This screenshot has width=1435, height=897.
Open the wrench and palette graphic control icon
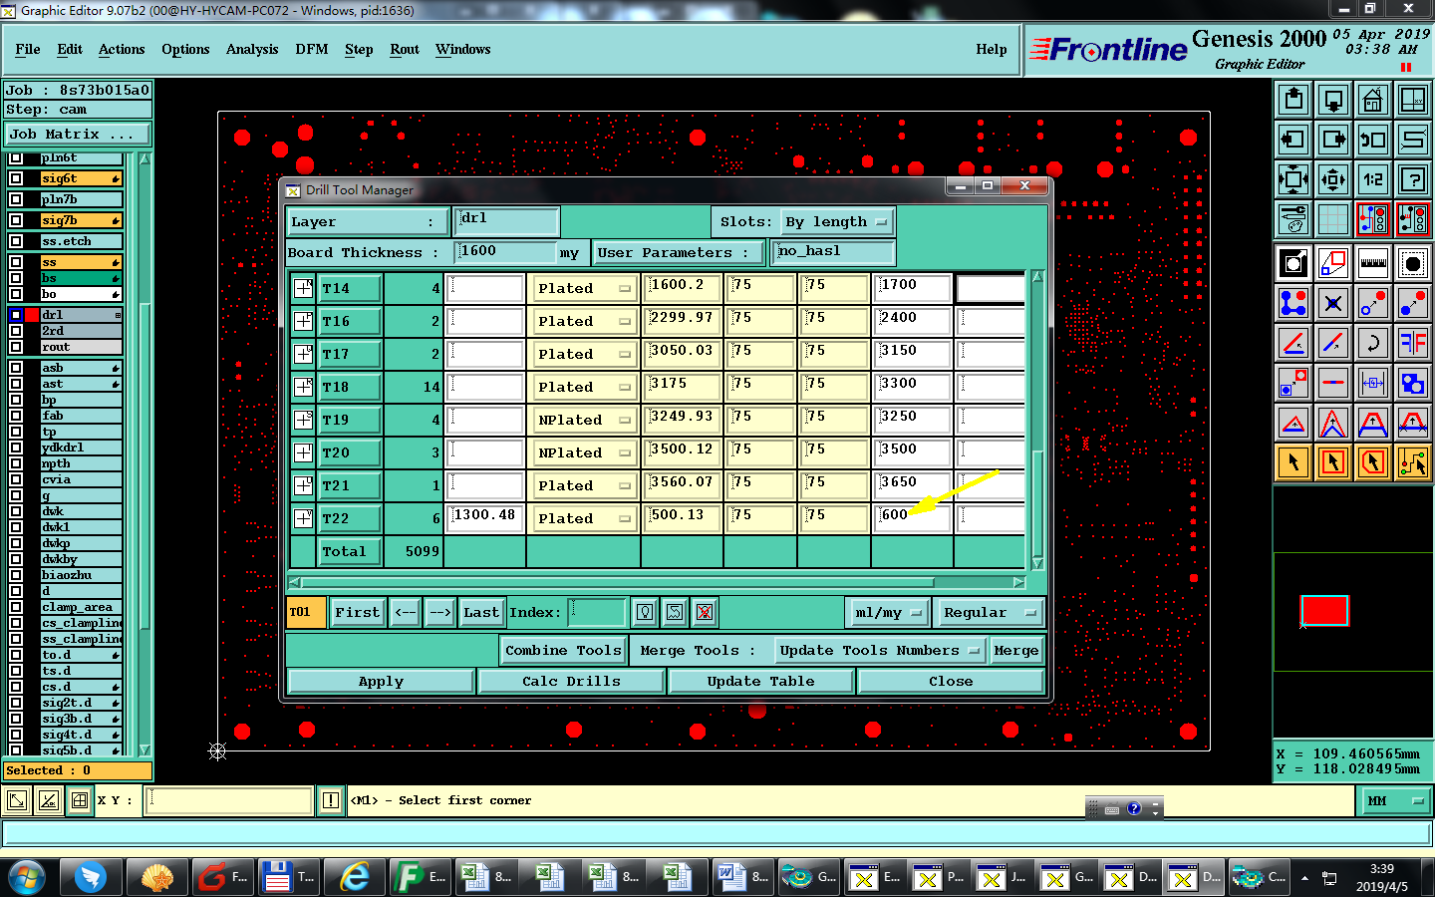1293,218
